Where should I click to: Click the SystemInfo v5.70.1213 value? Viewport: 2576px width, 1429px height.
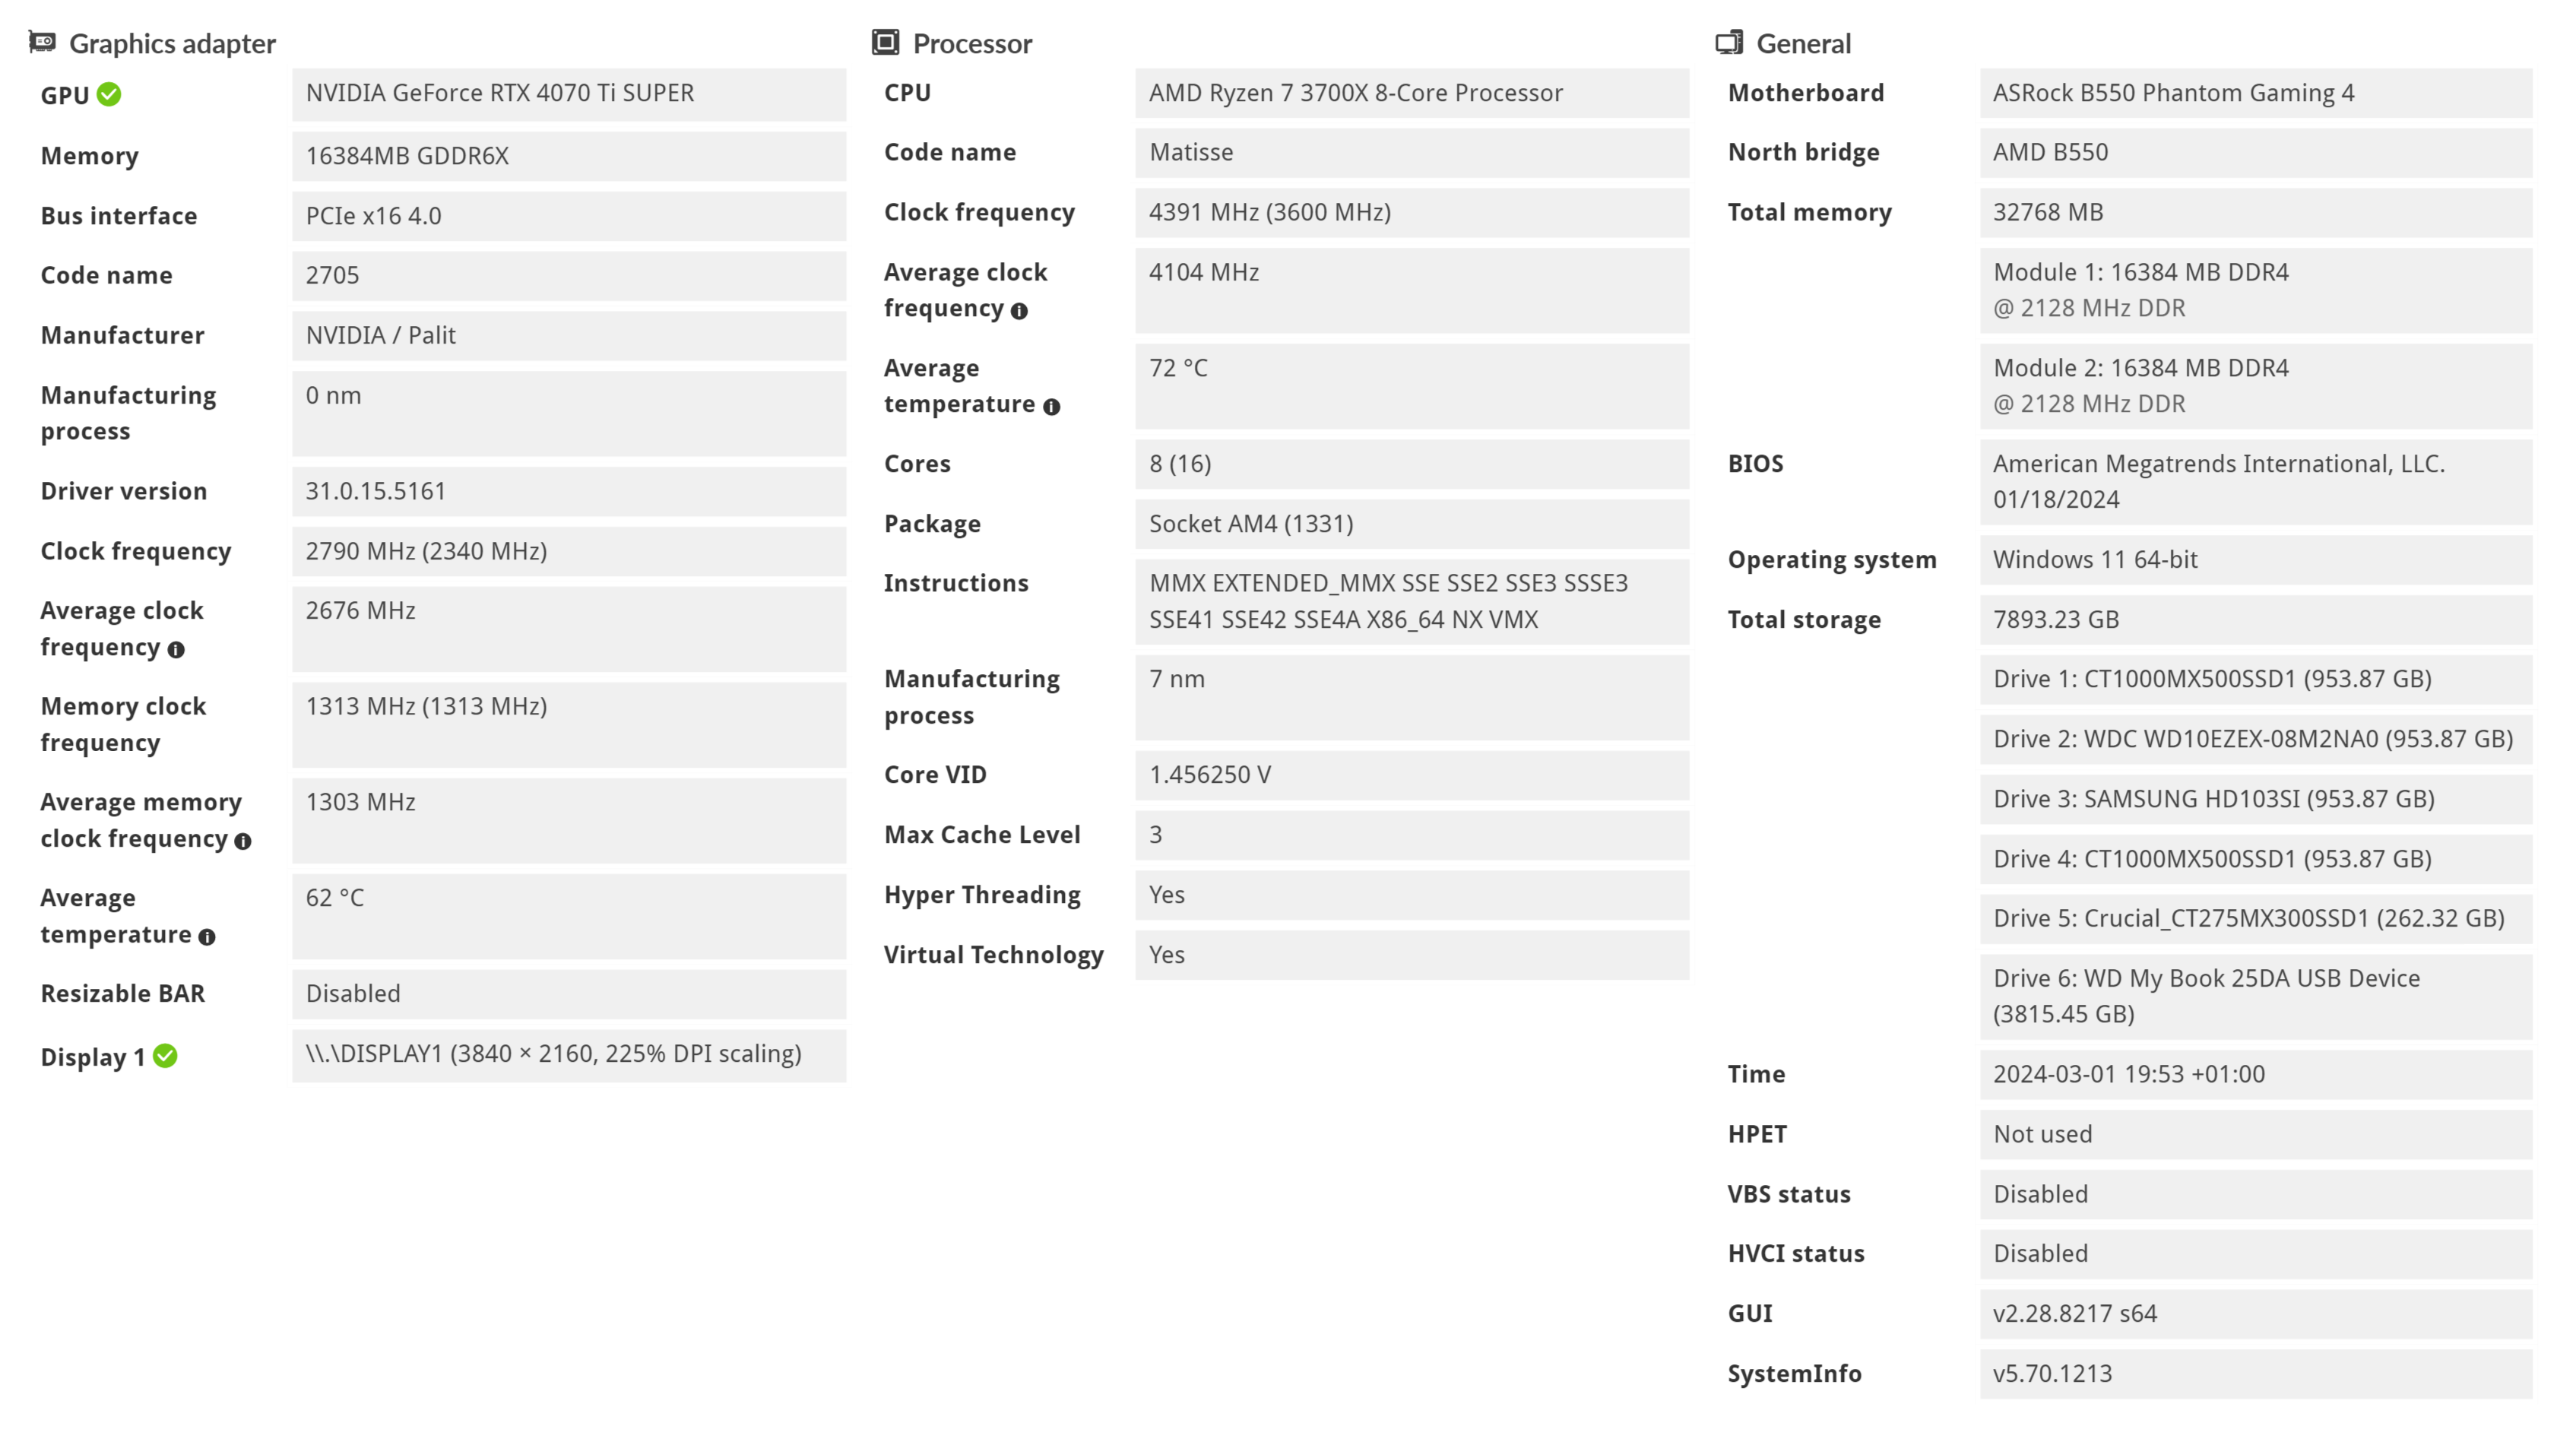[x=2255, y=1373]
